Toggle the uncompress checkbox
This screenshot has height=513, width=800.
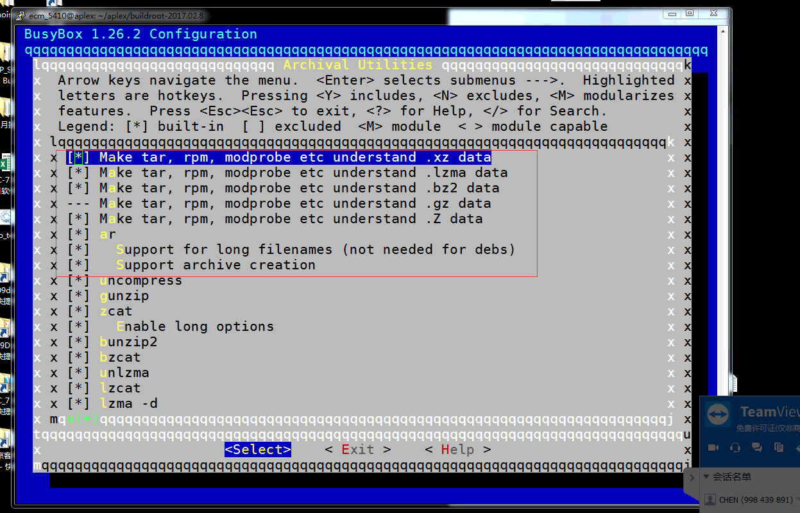78,280
